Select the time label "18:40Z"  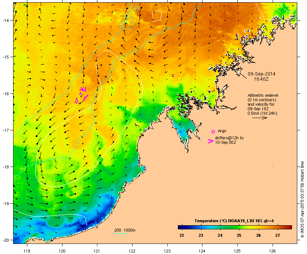(x=261, y=79)
